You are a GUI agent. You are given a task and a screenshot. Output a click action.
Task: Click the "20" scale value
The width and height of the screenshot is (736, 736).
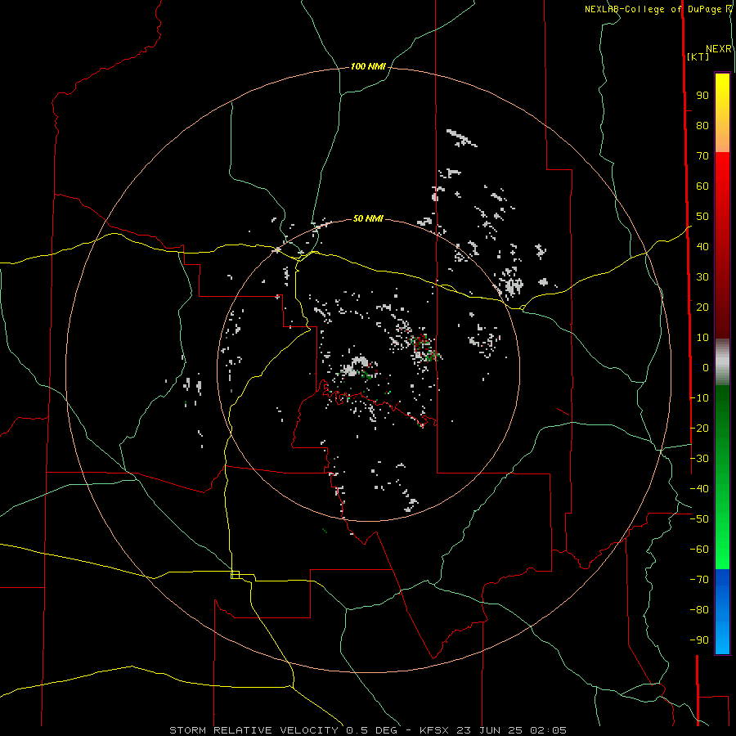(702, 307)
